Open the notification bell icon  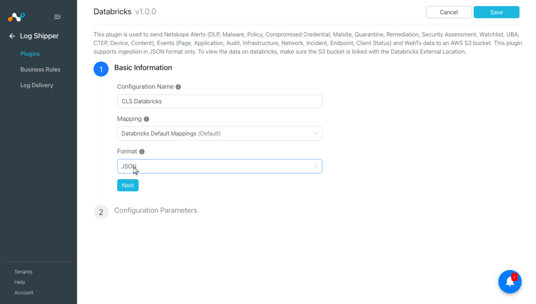click(510, 282)
